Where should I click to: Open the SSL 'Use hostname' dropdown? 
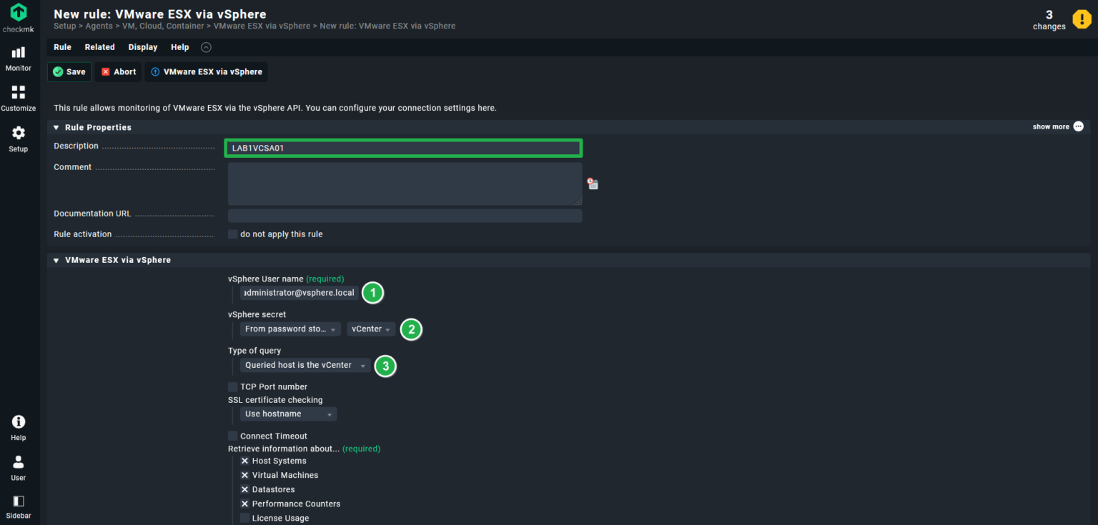(x=286, y=414)
